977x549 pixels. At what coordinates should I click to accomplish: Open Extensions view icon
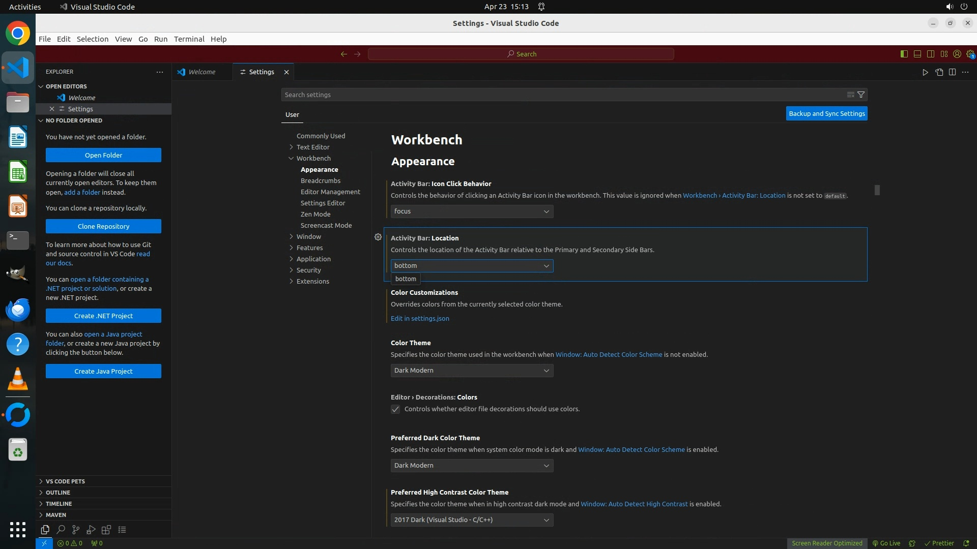click(106, 530)
